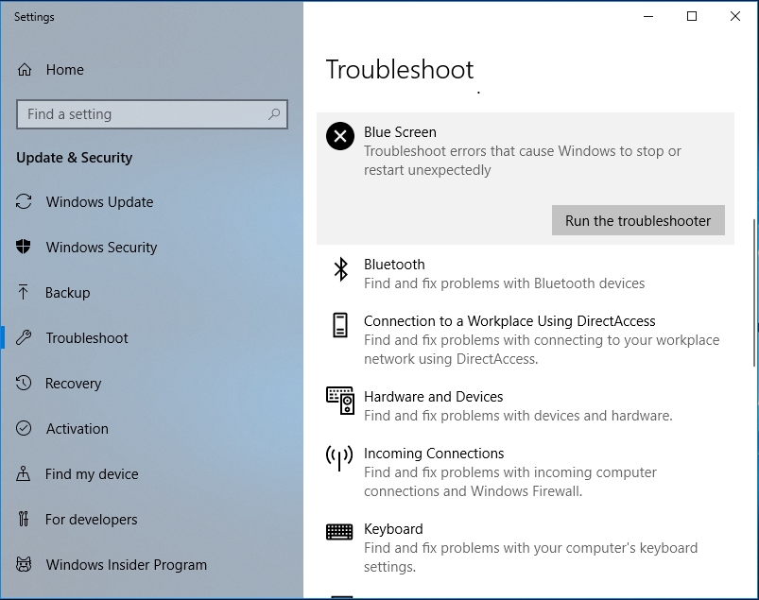Minimize the Settings window
The image size is (759, 600).
648,16
